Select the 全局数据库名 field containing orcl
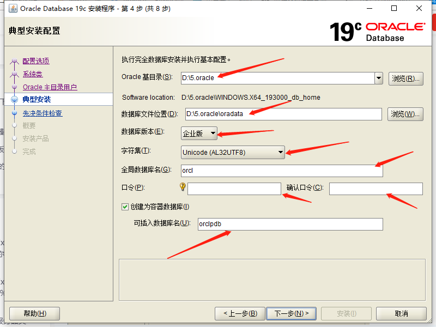This screenshot has height=327, width=436. coord(281,170)
